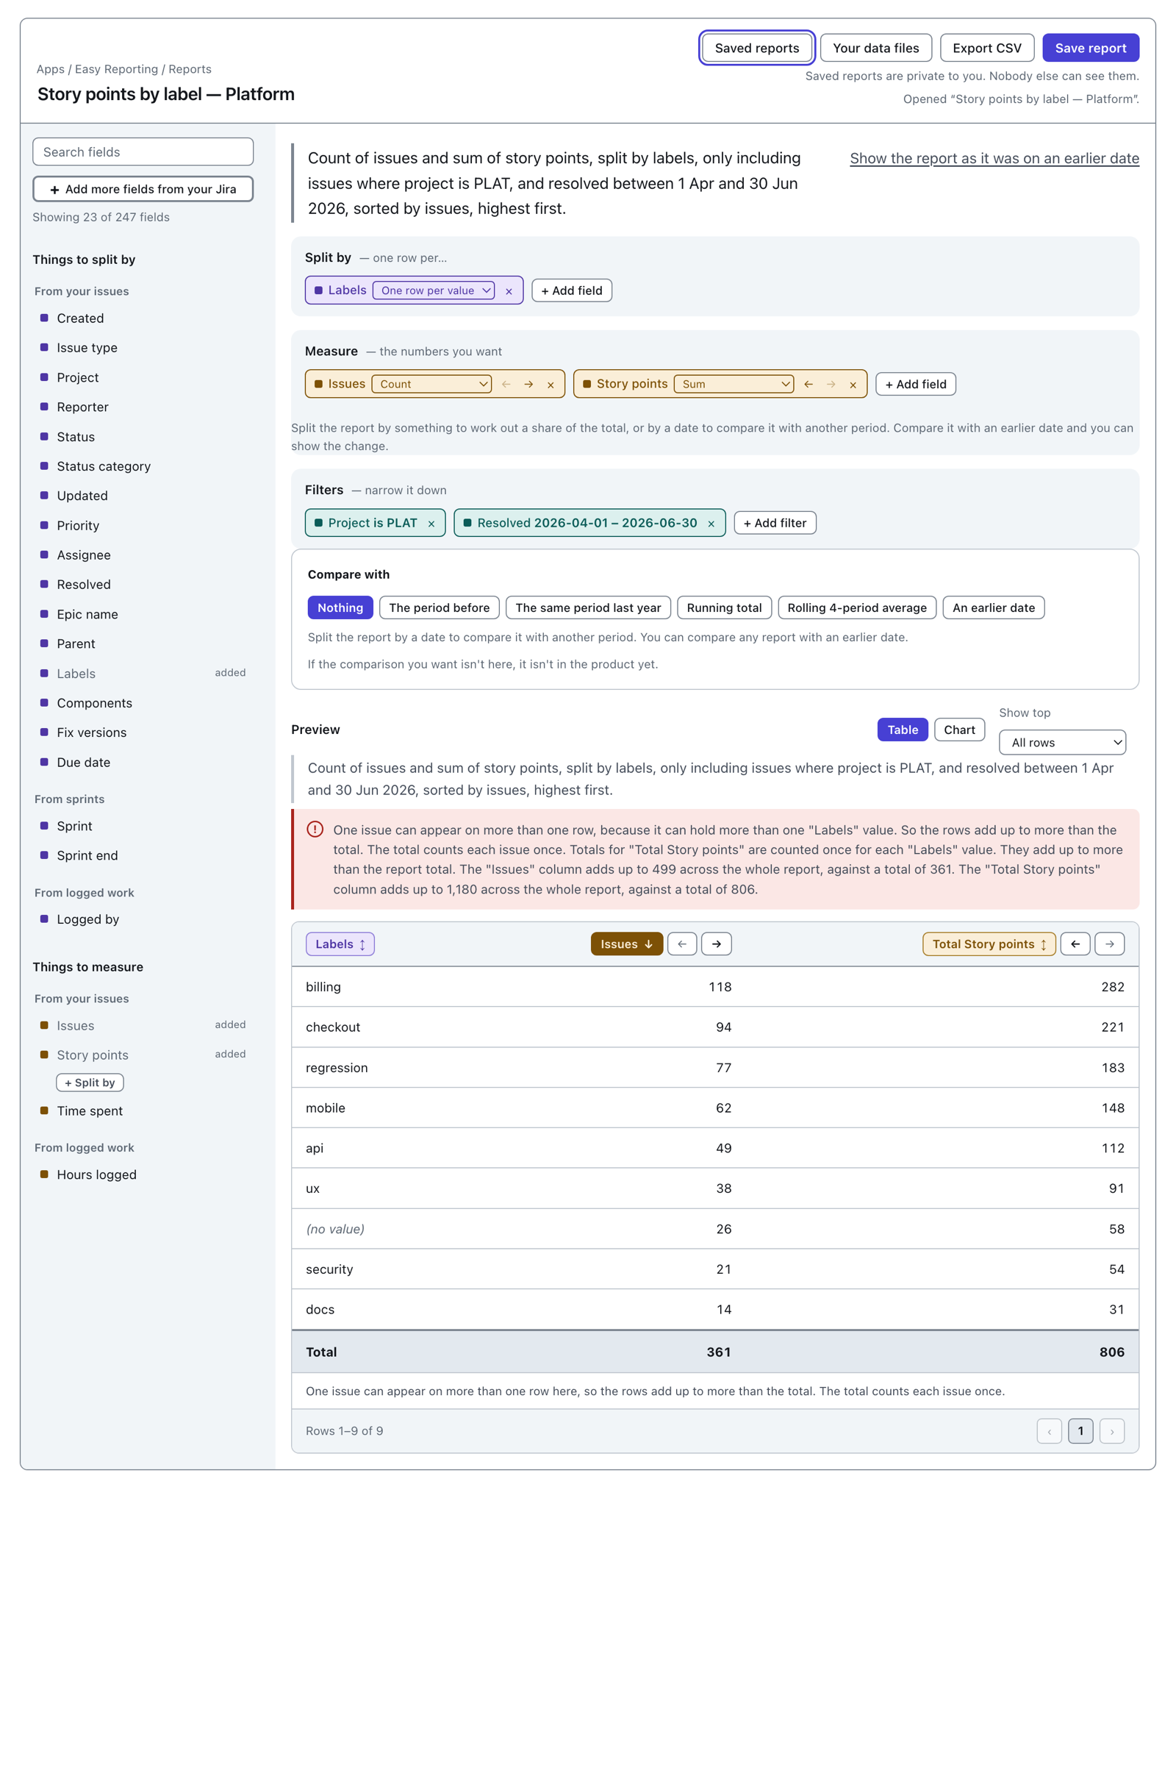
Task: Open Saved reports
Action: (757, 48)
